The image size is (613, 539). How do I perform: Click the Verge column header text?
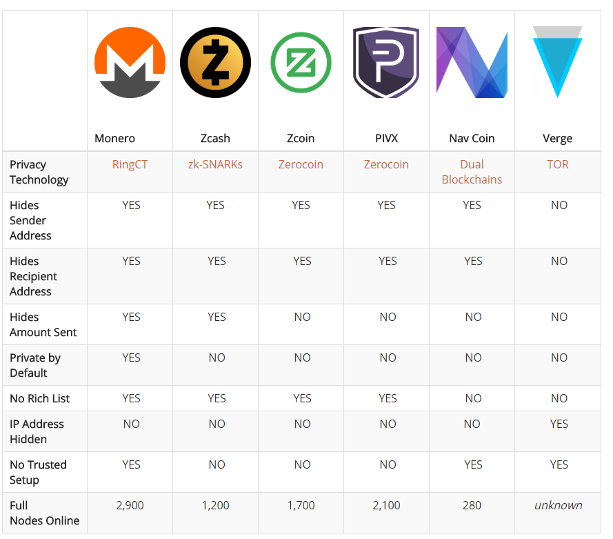click(x=557, y=139)
